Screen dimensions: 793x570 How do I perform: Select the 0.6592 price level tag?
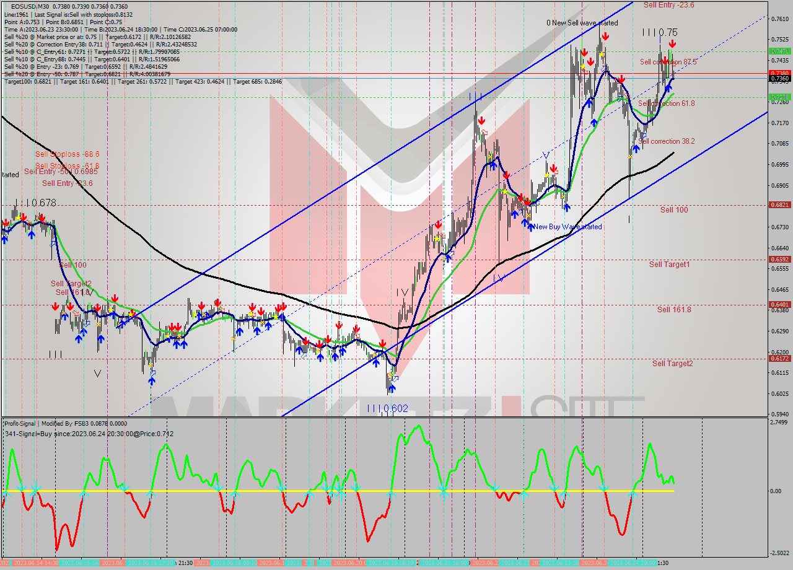(779, 260)
